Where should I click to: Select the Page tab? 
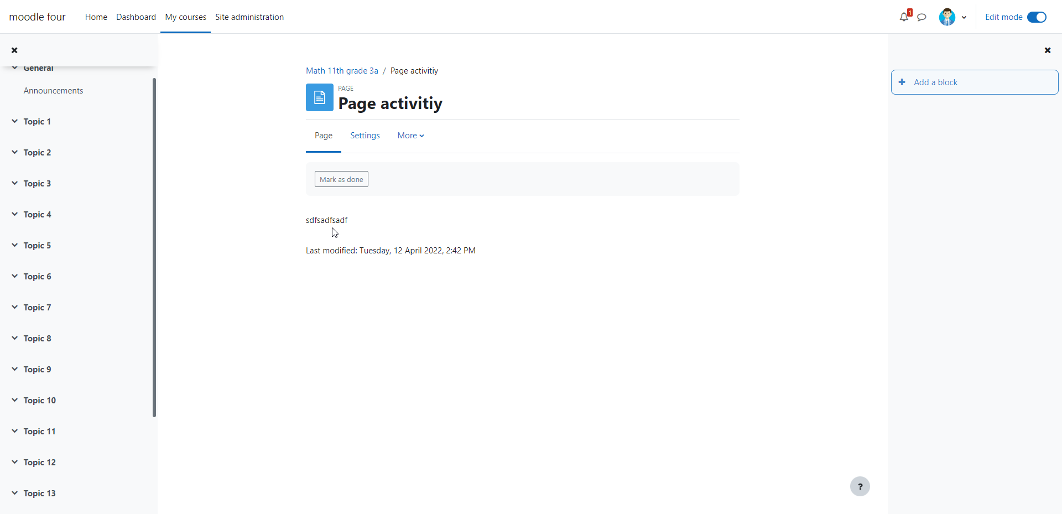(x=324, y=136)
